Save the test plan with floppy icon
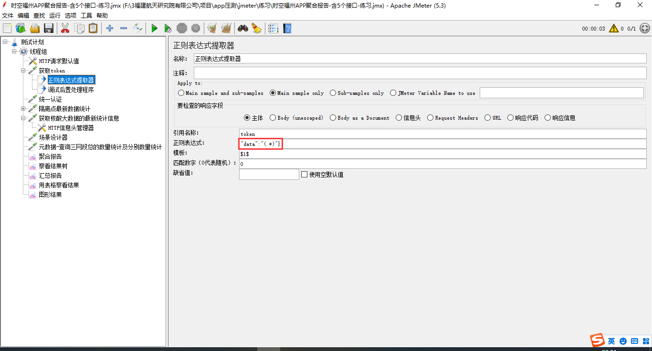The width and height of the screenshot is (652, 351). 49,29
